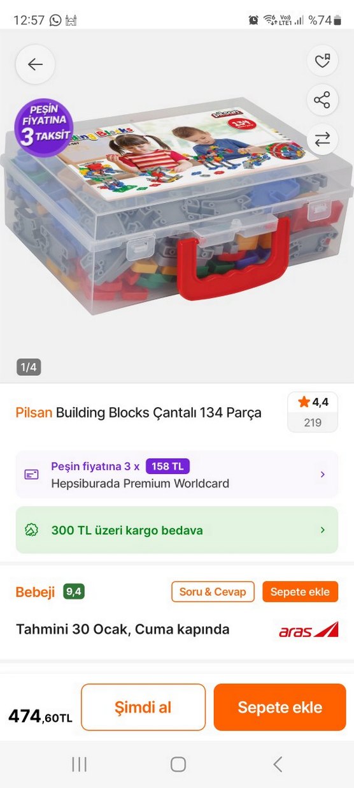354x788 pixels.
Task: Tap the credit card installment icon
Action: 32,475
